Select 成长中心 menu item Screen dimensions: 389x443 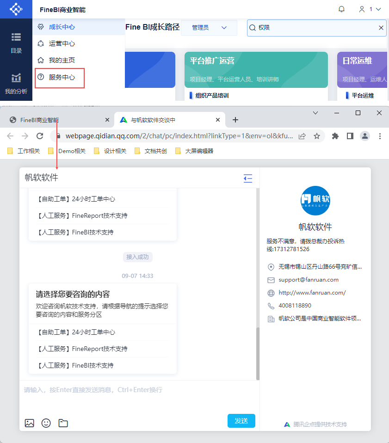click(x=79, y=27)
